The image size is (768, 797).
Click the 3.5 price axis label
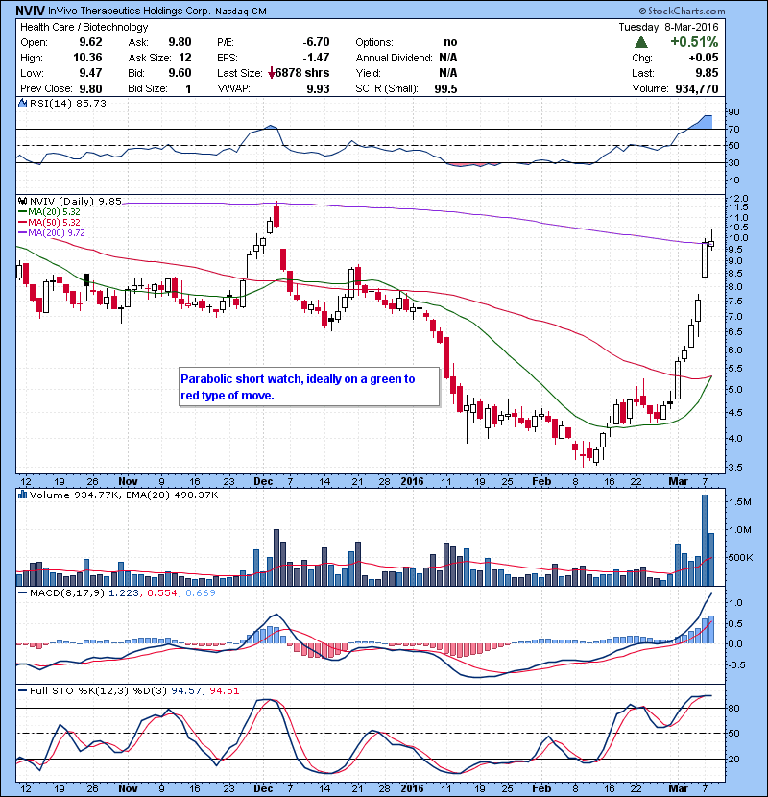click(x=735, y=467)
